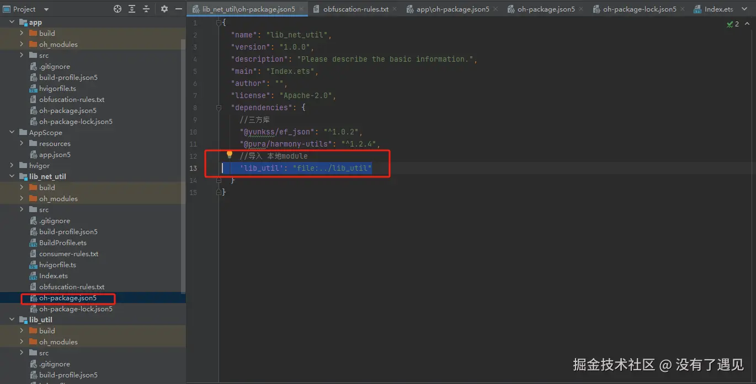This screenshot has width=756, height=384.
Task: Click line number 10 in the gutter
Action: pyautogui.click(x=193, y=132)
